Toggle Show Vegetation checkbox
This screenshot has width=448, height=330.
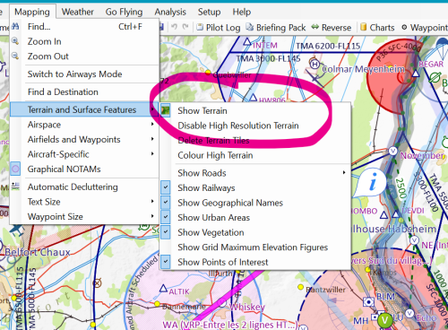(x=166, y=232)
